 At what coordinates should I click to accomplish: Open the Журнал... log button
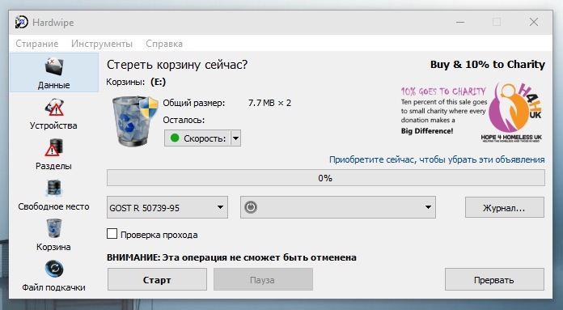[505, 207]
